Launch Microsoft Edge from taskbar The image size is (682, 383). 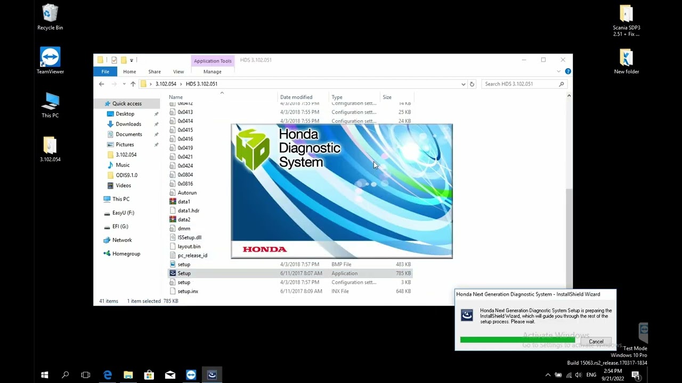point(108,375)
